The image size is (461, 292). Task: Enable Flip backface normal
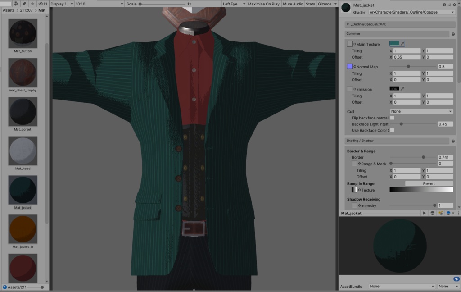(x=392, y=118)
